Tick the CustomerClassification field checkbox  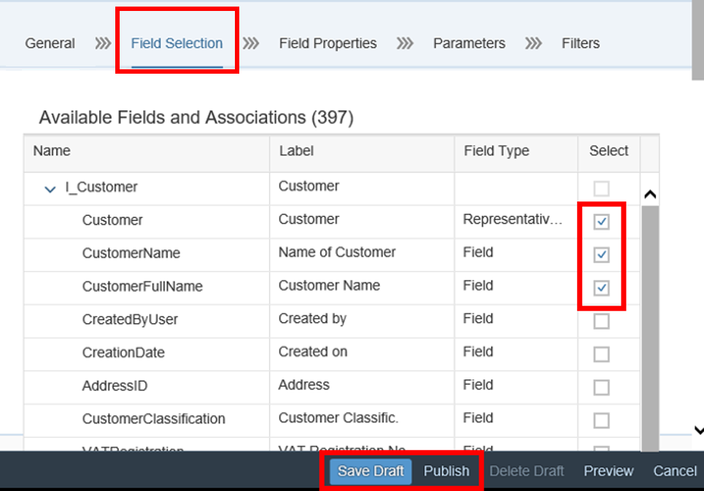601,420
